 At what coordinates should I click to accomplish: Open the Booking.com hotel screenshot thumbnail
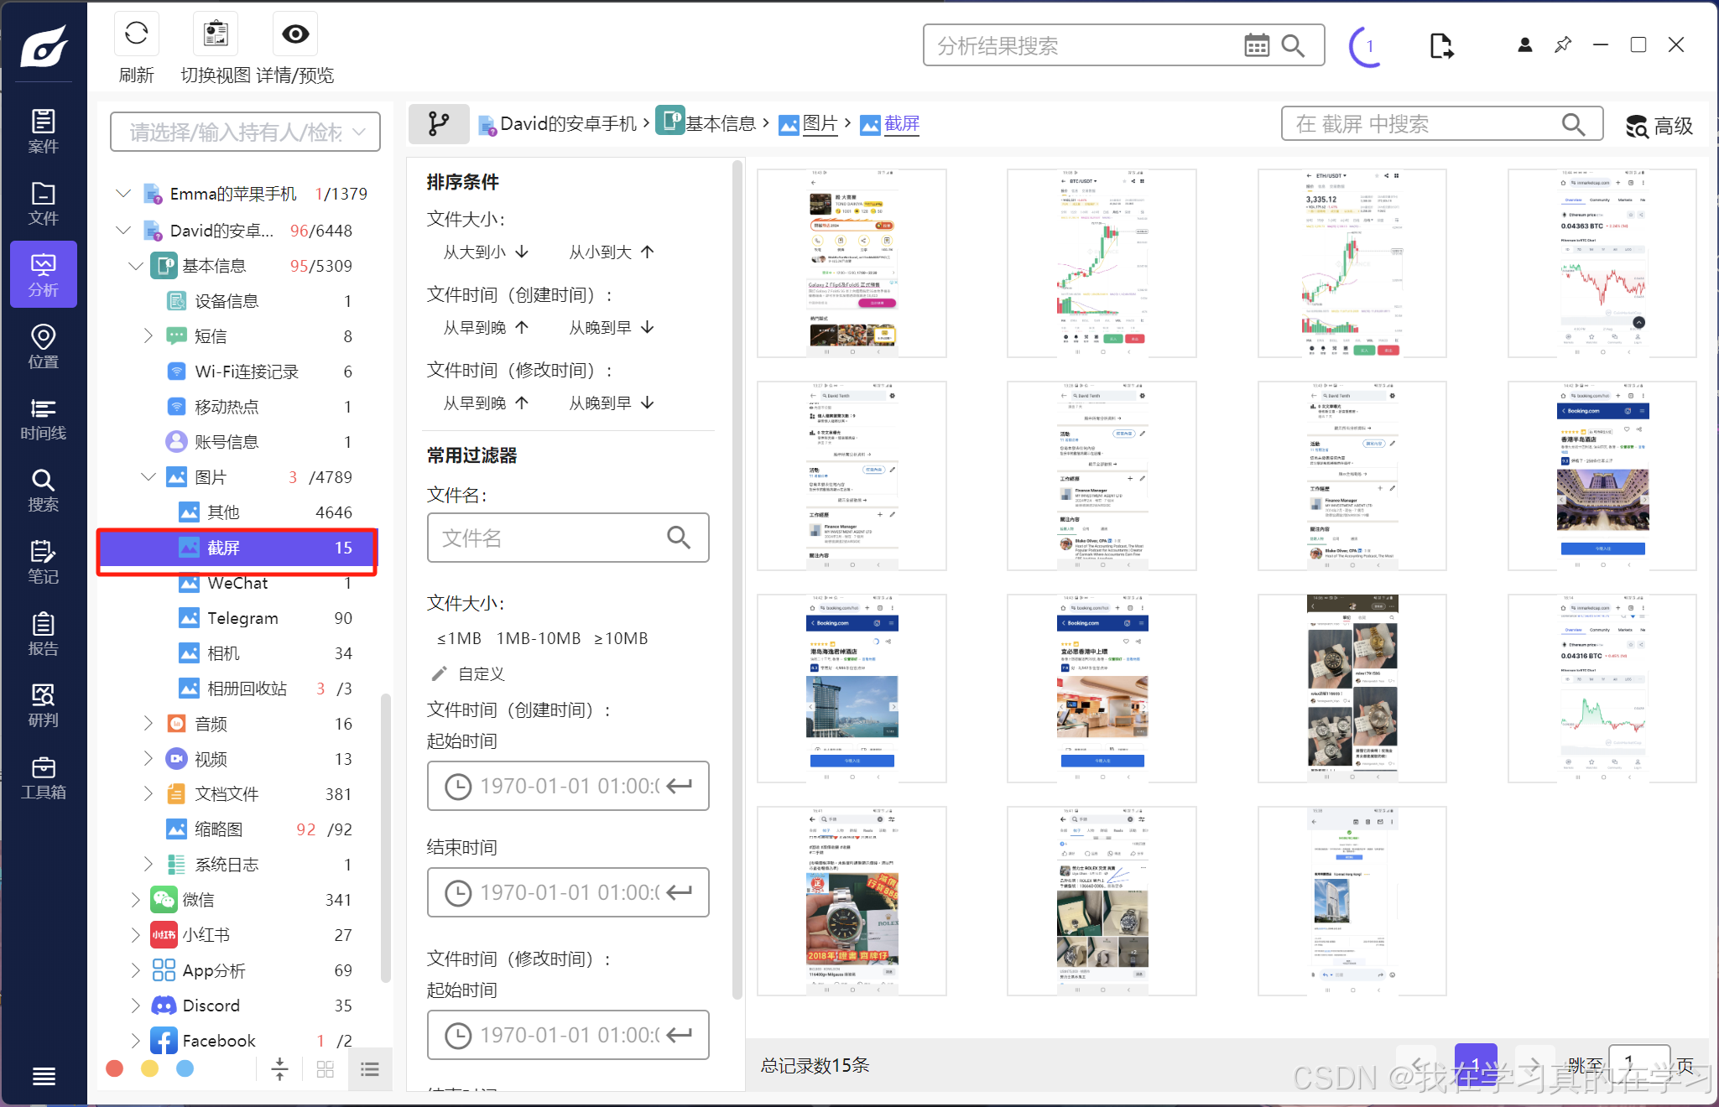point(1602,476)
